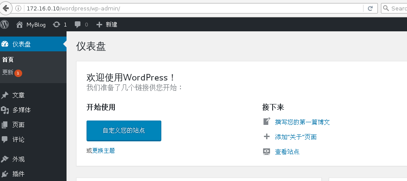The image size is (407, 181).
Task: Open the WordPress logo menu
Action: point(4,24)
